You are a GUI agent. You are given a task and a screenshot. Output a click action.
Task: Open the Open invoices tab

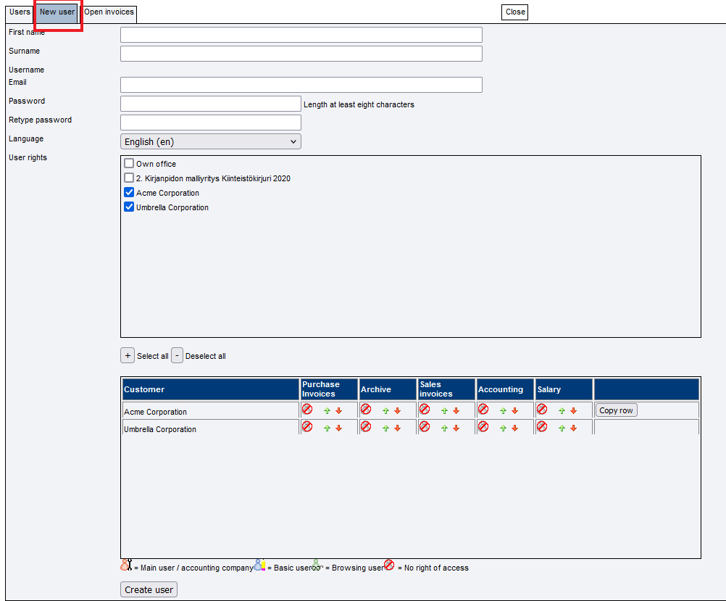click(x=109, y=12)
